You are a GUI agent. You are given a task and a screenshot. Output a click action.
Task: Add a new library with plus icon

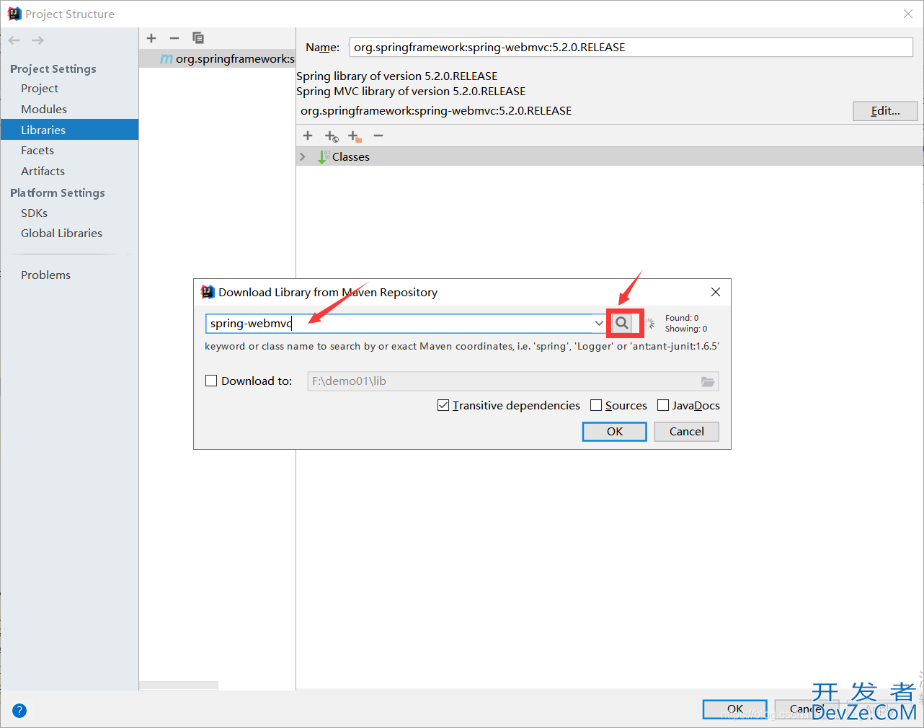tap(151, 38)
